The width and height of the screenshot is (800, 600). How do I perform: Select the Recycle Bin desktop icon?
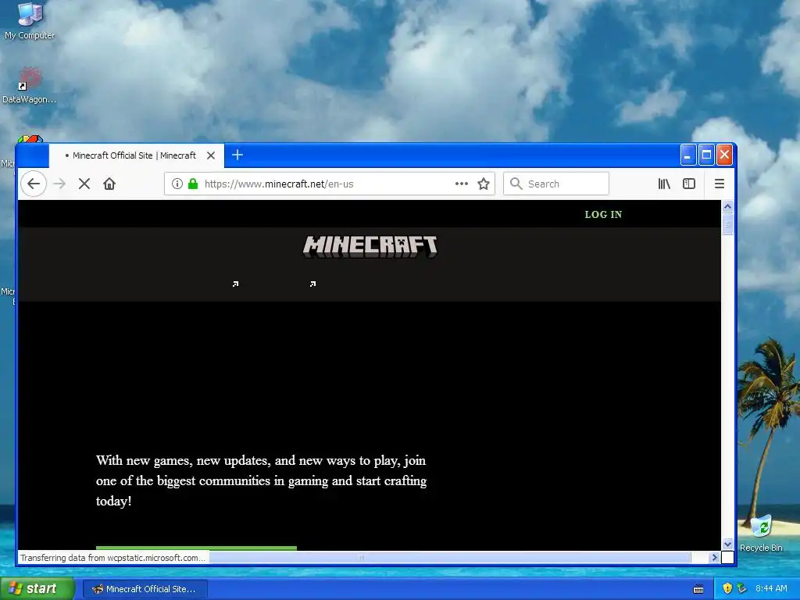pyautogui.click(x=761, y=533)
